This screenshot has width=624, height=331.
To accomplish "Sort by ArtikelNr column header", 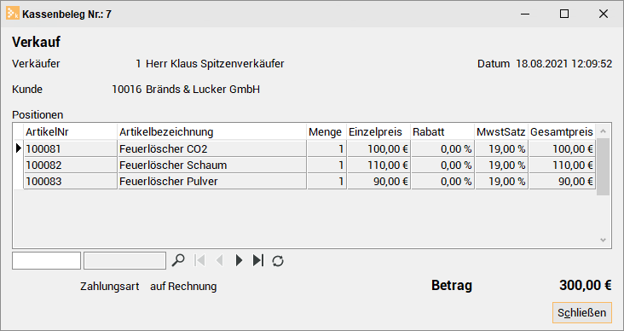I will pos(71,132).
